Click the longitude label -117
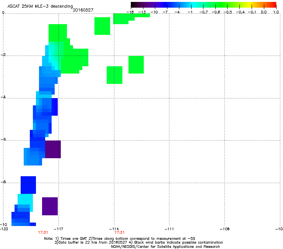Screen dimensions: 283x249 click(x=59, y=229)
